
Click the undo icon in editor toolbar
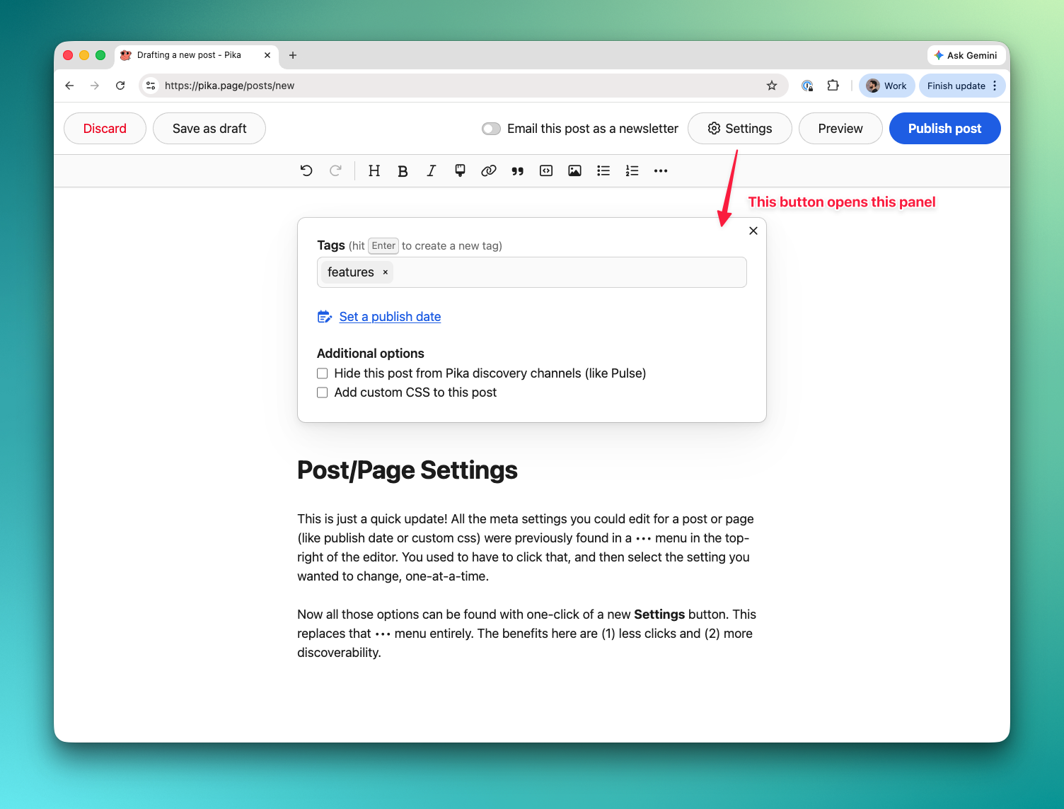(306, 170)
